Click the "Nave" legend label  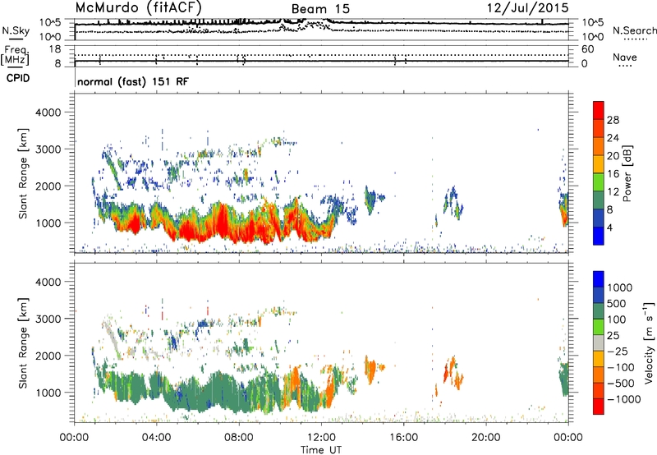point(625,57)
